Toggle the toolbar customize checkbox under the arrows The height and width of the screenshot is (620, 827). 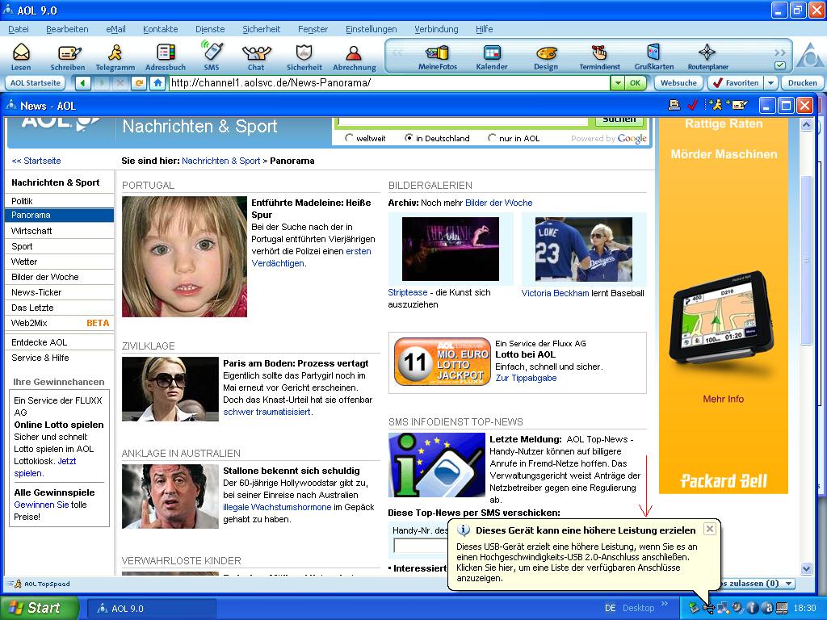coord(780,66)
